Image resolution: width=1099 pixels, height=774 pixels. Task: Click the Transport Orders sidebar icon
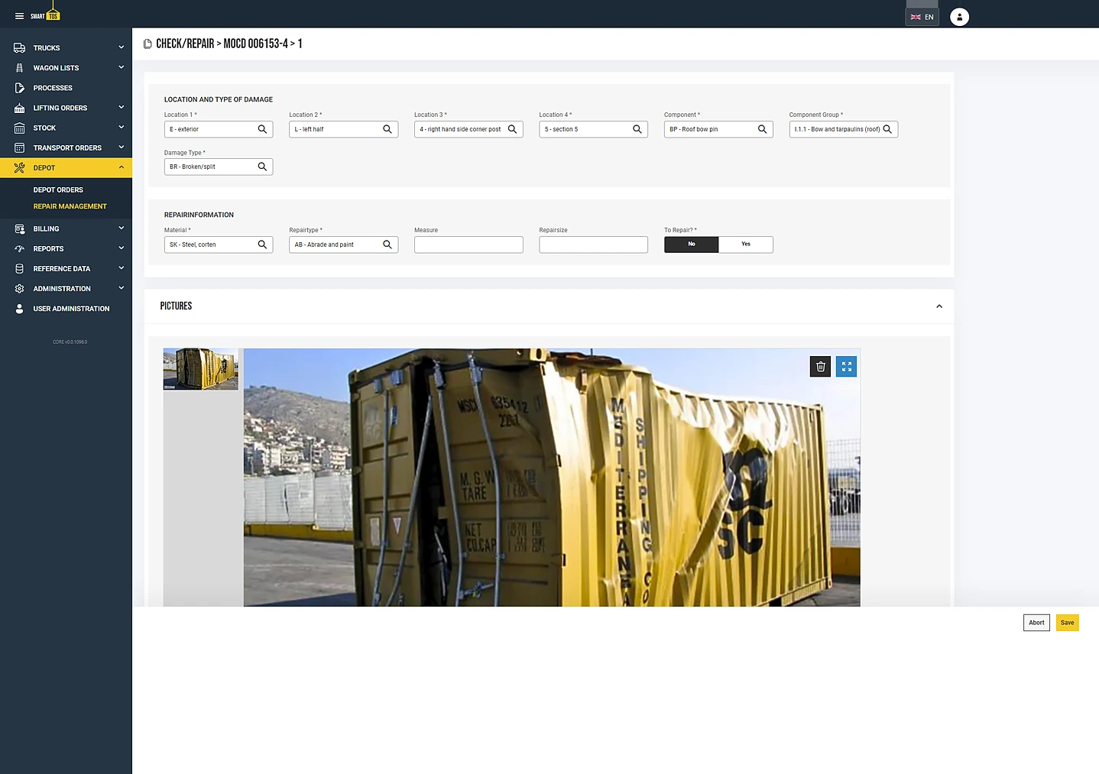click(19, 147)
